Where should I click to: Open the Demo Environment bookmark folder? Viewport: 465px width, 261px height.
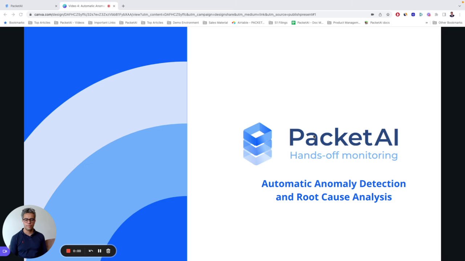[183, 22]
